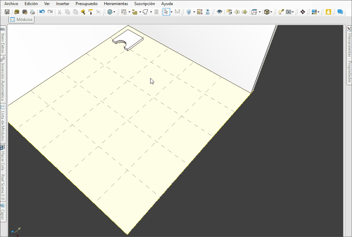This screenshot has height=237, width=352.
Task: Click the printer icon
Action: tap(32, 12)
